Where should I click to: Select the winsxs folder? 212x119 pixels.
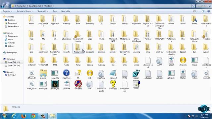[136, 60]
